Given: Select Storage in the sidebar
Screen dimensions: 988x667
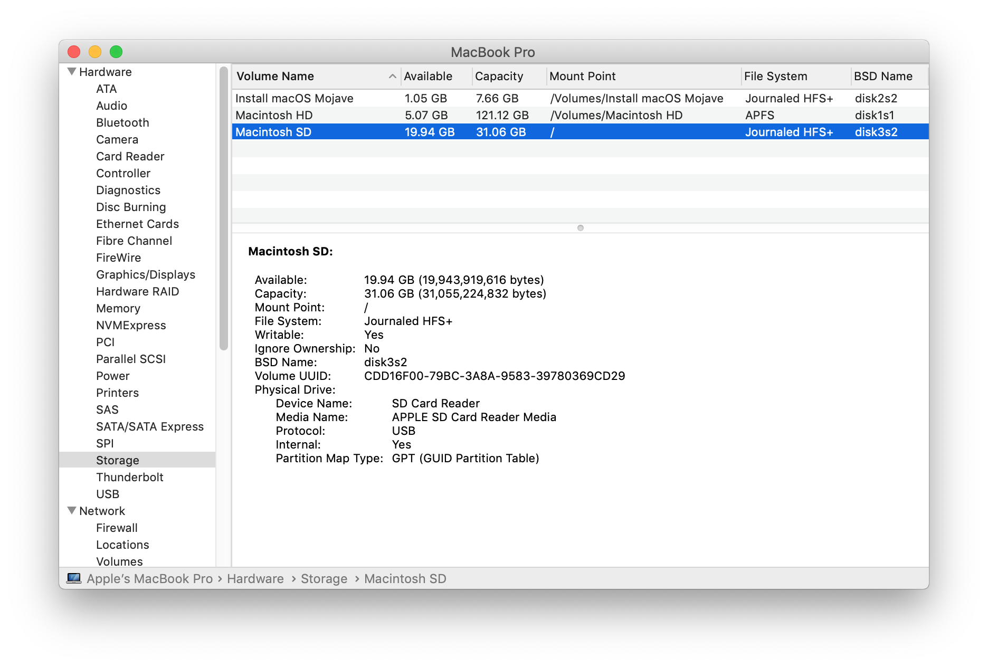Looking at the screenshot, I should tap(137, 460).
